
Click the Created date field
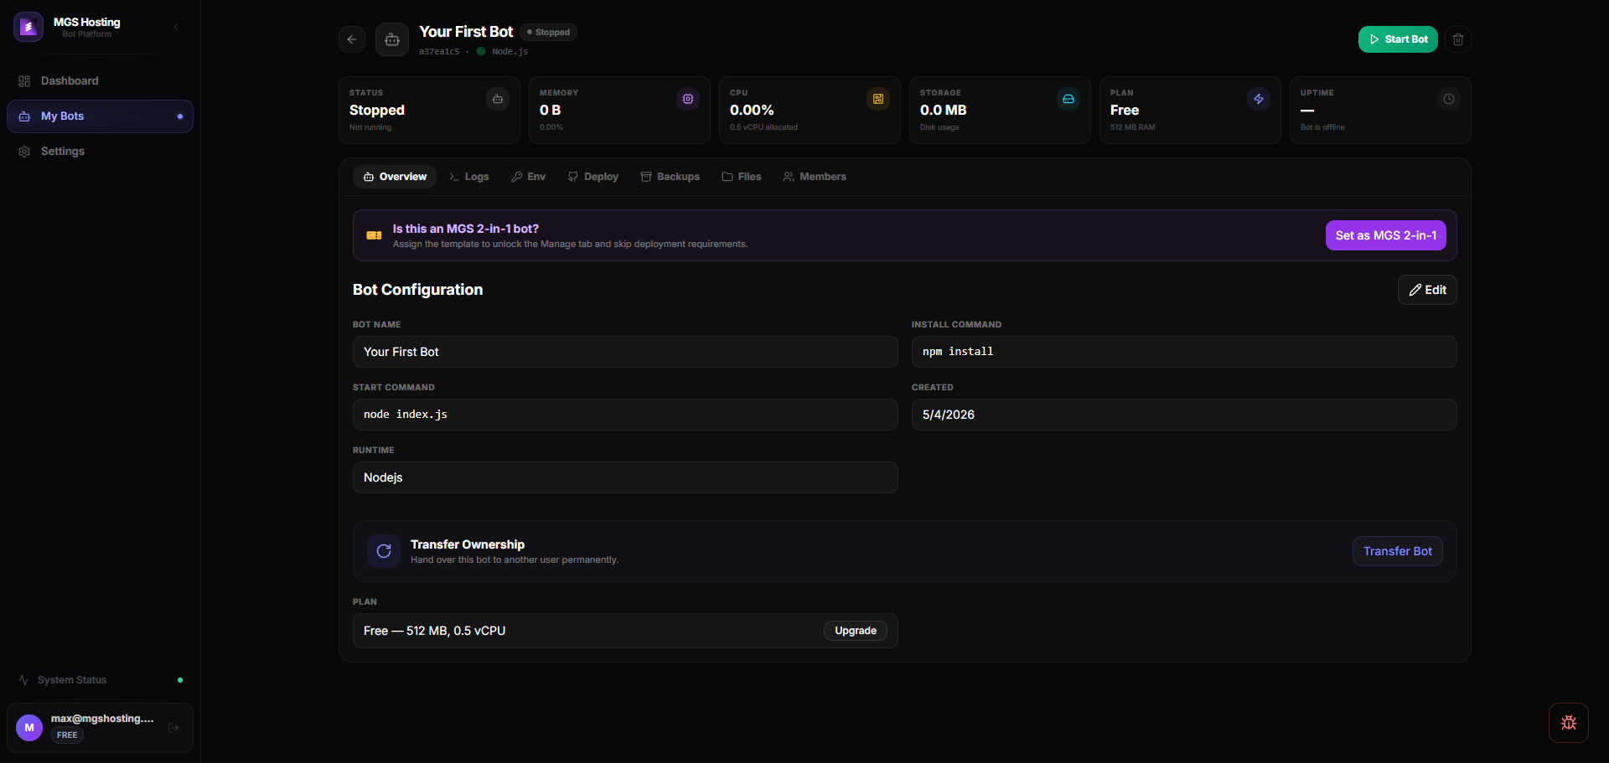click(1184, 415)
